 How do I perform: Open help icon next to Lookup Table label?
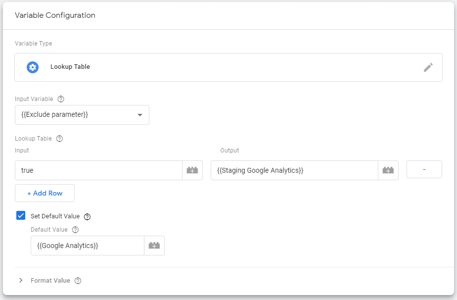59,139
